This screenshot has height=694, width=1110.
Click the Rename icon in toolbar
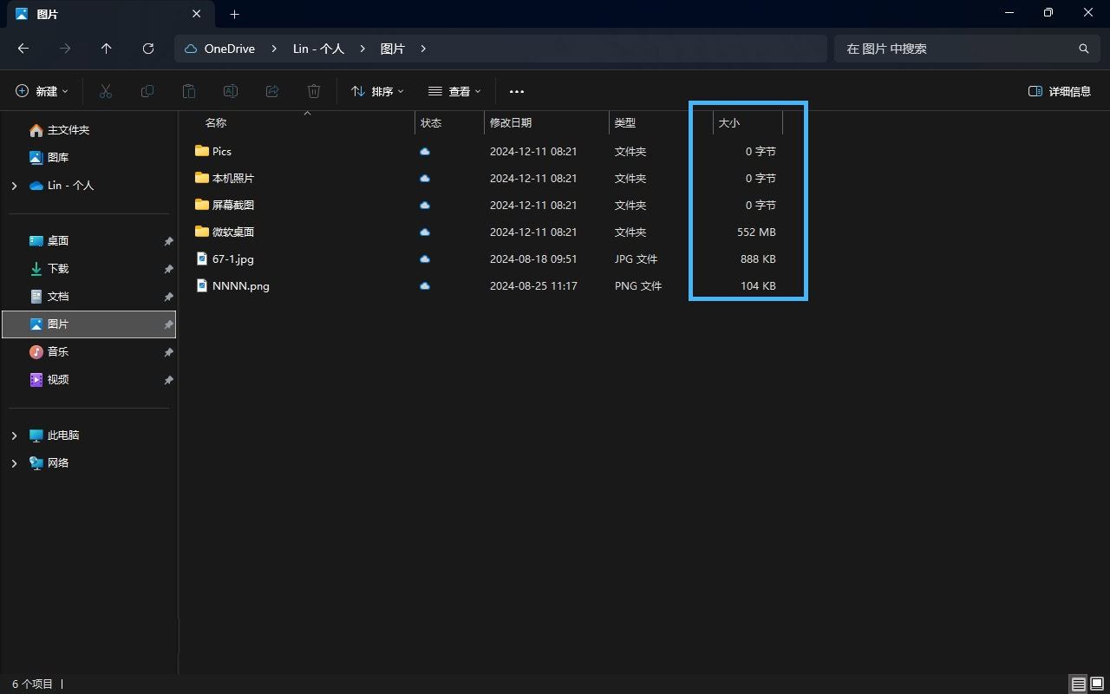tap(231, 91)
